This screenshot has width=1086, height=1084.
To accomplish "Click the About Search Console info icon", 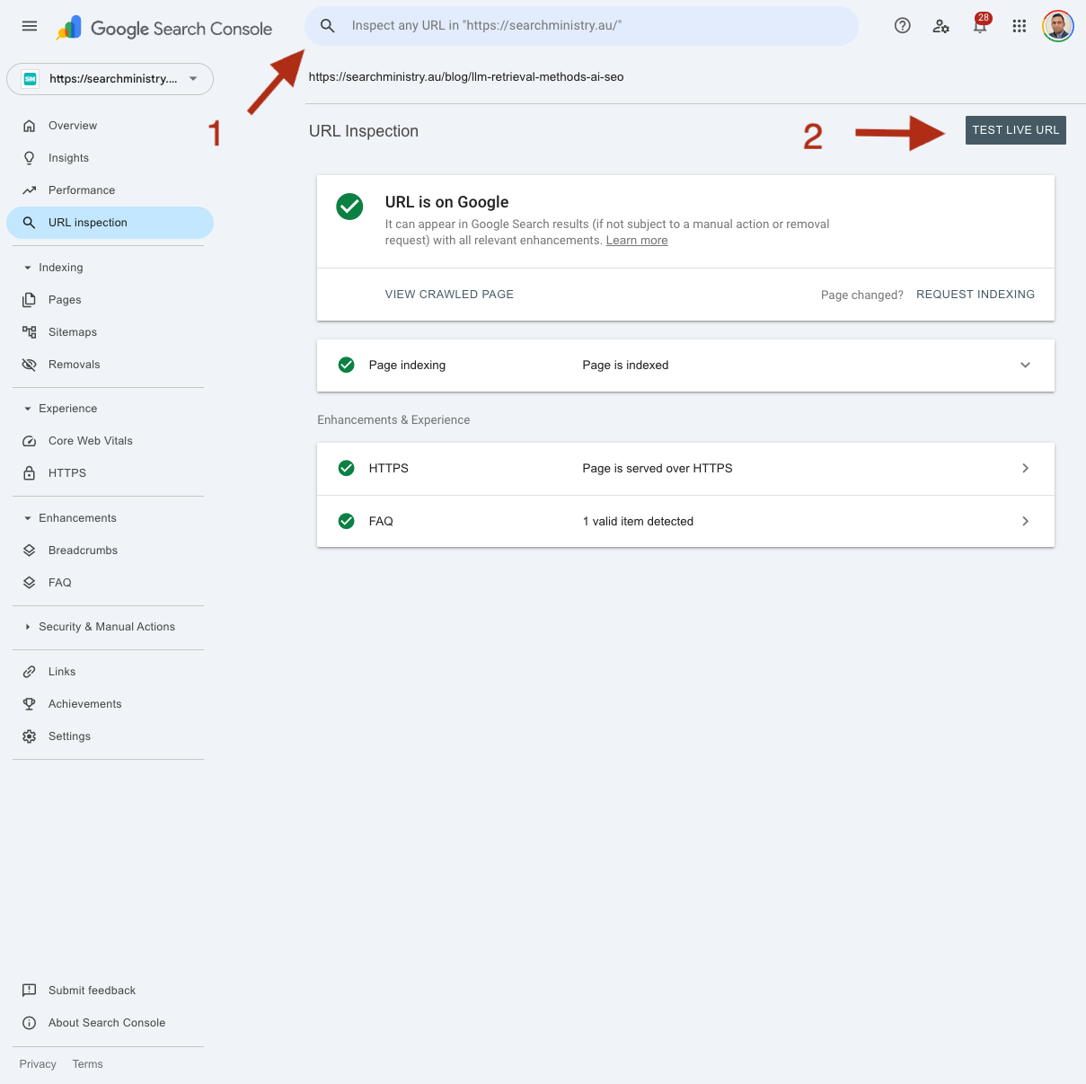I will (30, 1023).
